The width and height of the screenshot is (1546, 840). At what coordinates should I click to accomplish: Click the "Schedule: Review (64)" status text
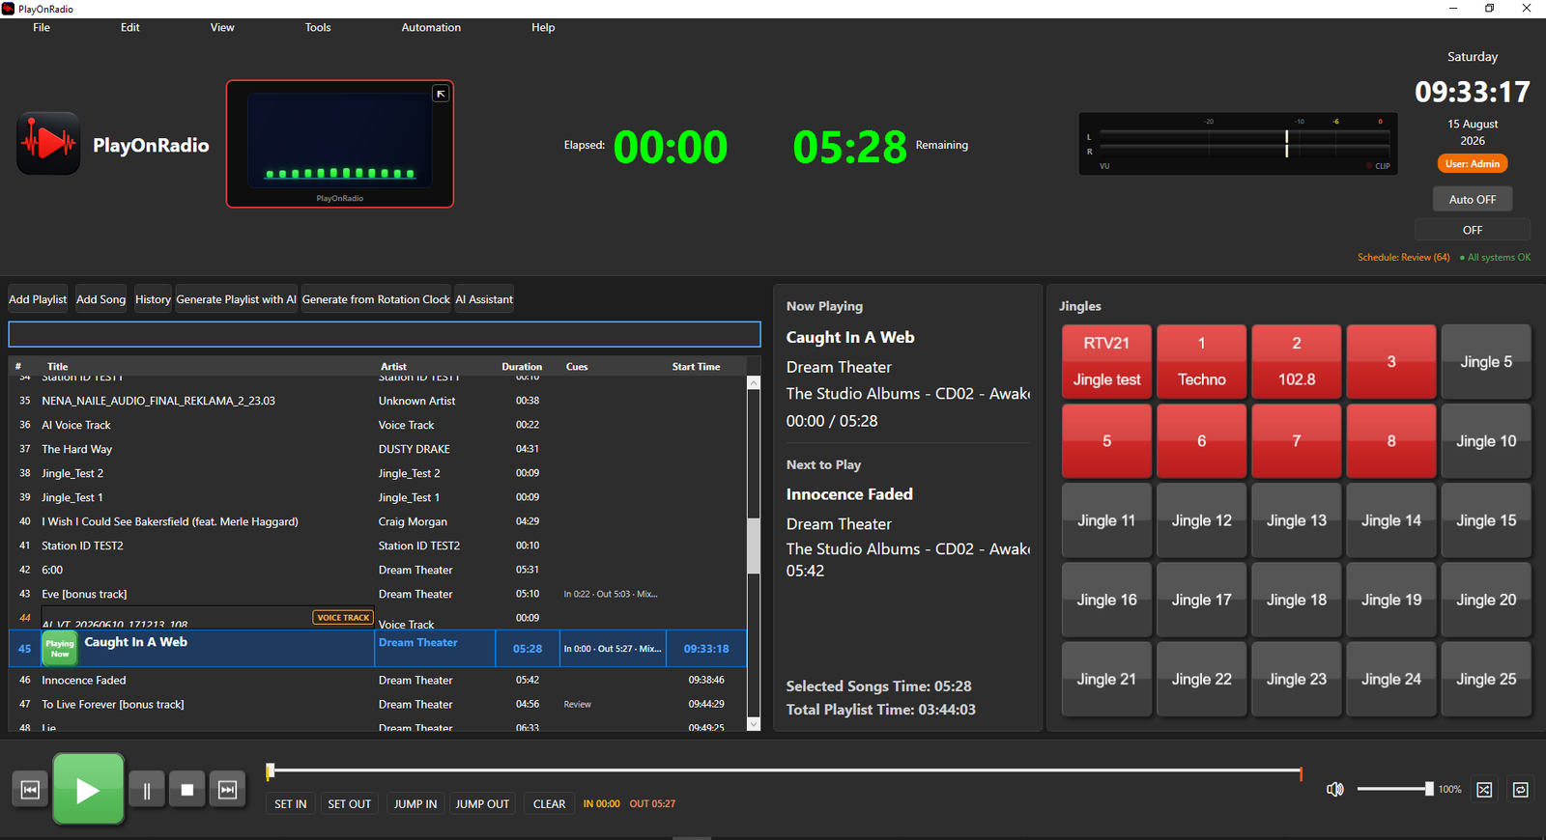pos(1403,258)
